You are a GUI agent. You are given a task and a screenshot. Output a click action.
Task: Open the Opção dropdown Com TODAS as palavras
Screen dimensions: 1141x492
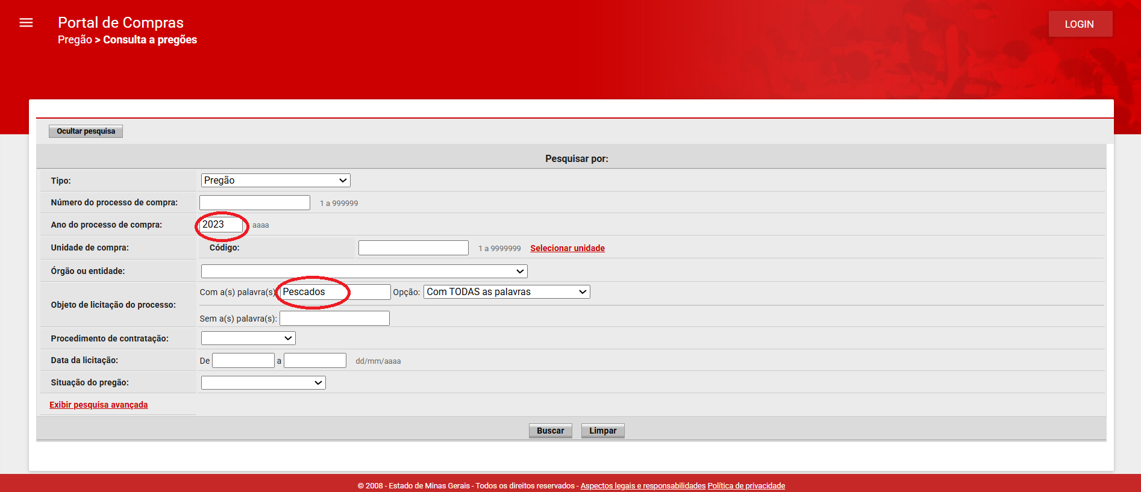tap(506, 292)
